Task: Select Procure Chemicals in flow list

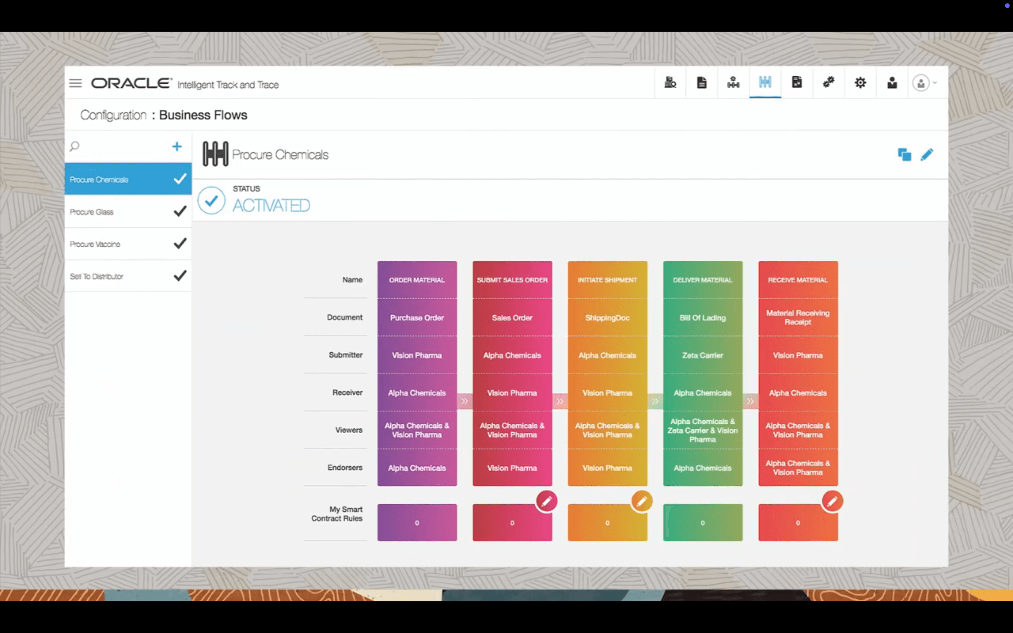Action: pyautogui.click(x=99, y=180)
